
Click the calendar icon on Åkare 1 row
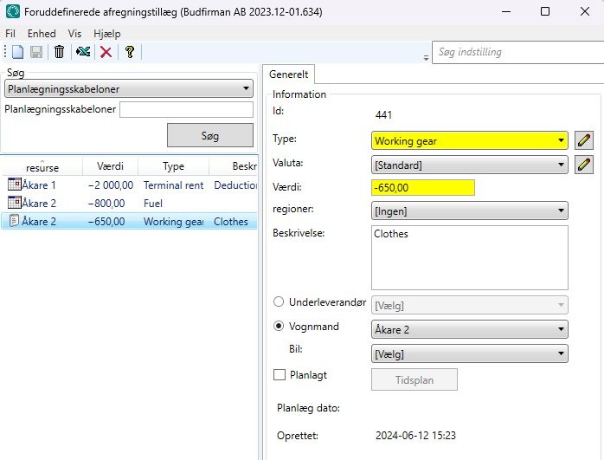[14, 185]
